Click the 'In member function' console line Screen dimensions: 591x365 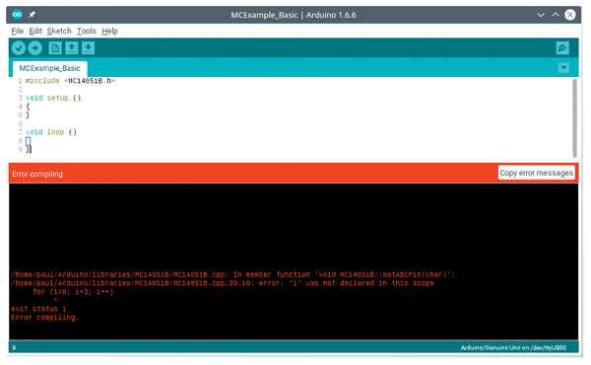coord(232,274)
